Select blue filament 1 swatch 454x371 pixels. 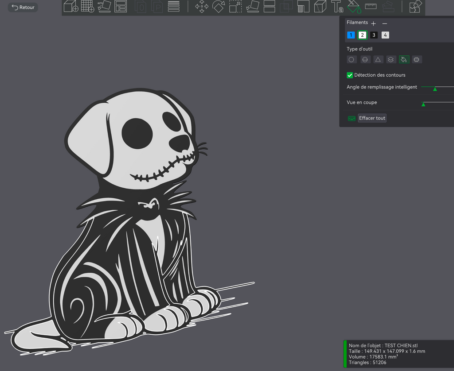click(351, 35)
